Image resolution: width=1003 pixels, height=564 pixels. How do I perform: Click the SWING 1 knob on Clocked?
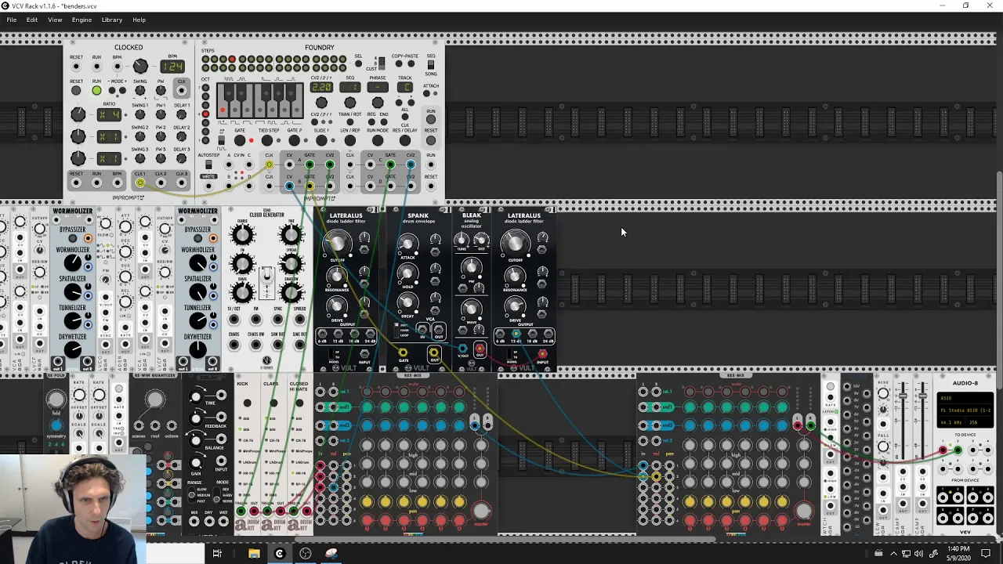click(x=140, y=114)
